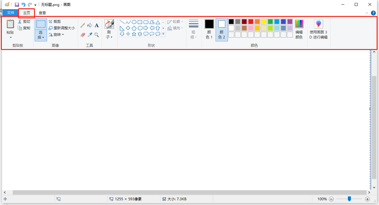Switch to the 查看 tab
The height and width of the screenshot is (205, 379).
point(42,13)
